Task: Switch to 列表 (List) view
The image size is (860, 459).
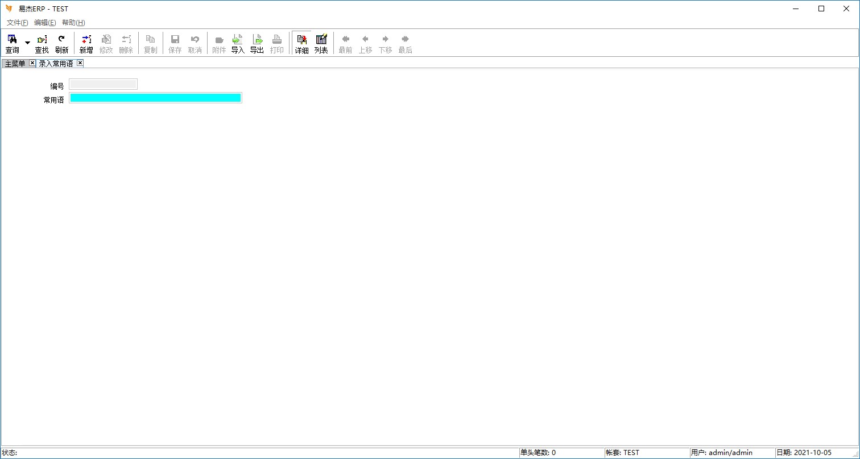Action: point(321,43)
